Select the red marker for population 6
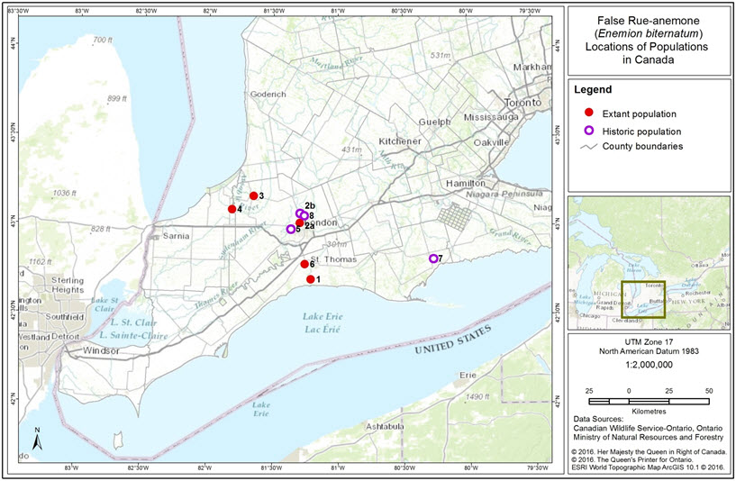This screenshot has width=736, height=481. click(x=304, y=264)
